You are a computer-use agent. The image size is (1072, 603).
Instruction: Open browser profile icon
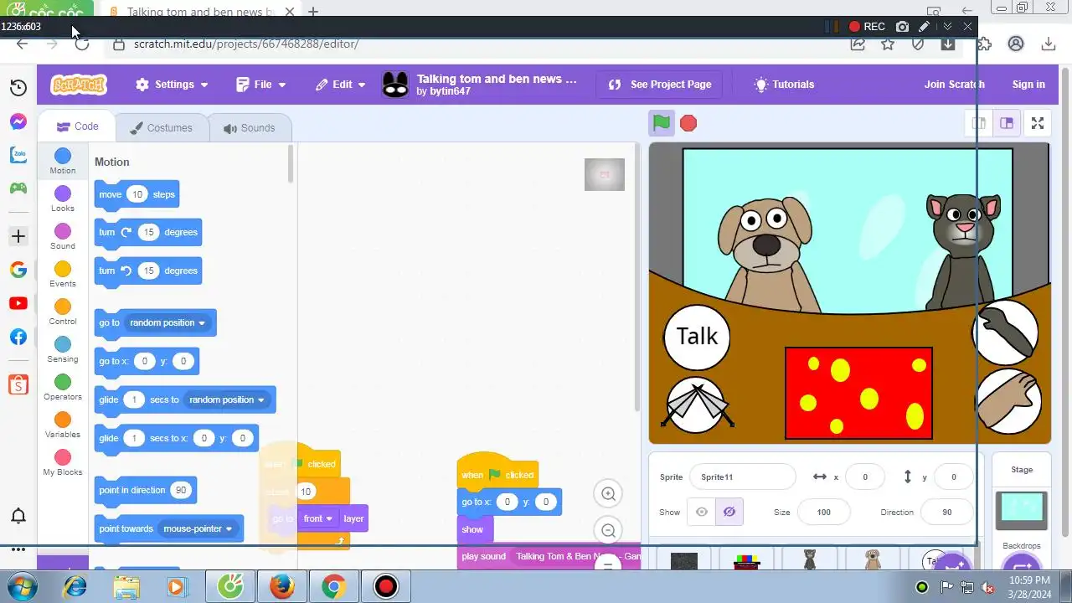1016,44
